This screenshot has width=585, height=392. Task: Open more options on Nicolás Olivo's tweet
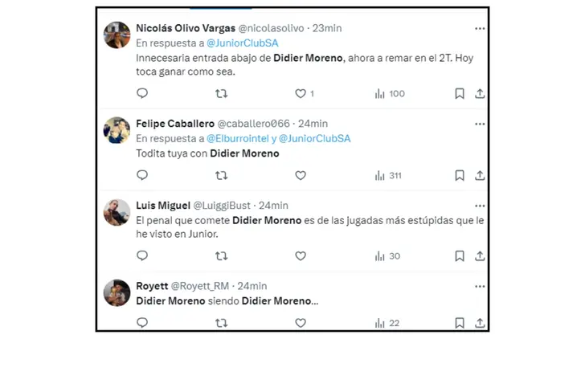(480, 28)
